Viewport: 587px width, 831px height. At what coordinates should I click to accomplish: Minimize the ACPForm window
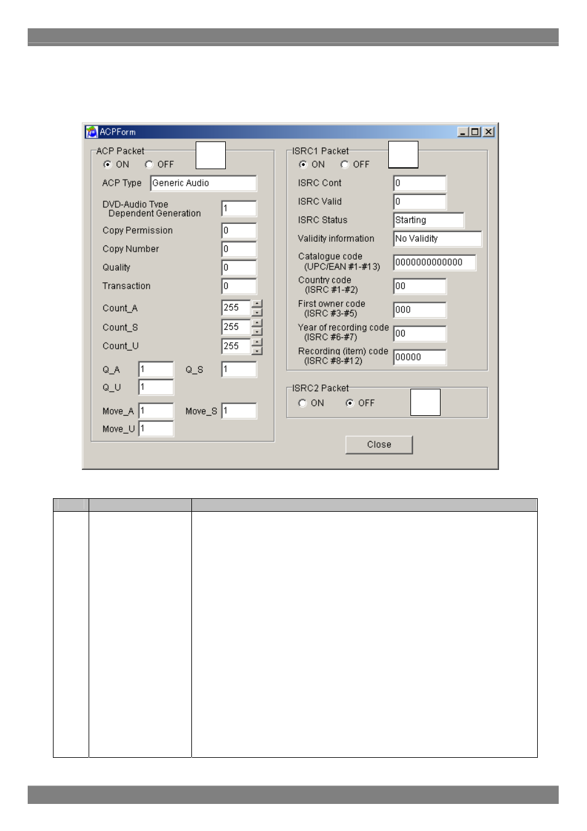pos(463,132)
